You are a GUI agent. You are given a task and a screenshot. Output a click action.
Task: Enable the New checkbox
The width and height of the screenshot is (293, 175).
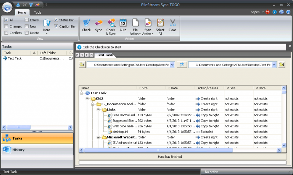click(27, 26)
